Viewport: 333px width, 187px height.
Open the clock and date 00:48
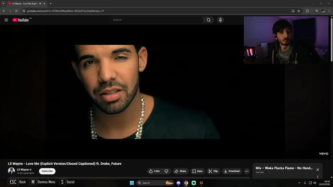tap(324, 183)
